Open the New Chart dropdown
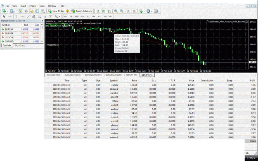This screenshot has height=161, width=258. tap(5, 11)
